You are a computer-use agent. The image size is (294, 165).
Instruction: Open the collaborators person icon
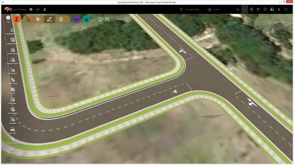point(45,9)
